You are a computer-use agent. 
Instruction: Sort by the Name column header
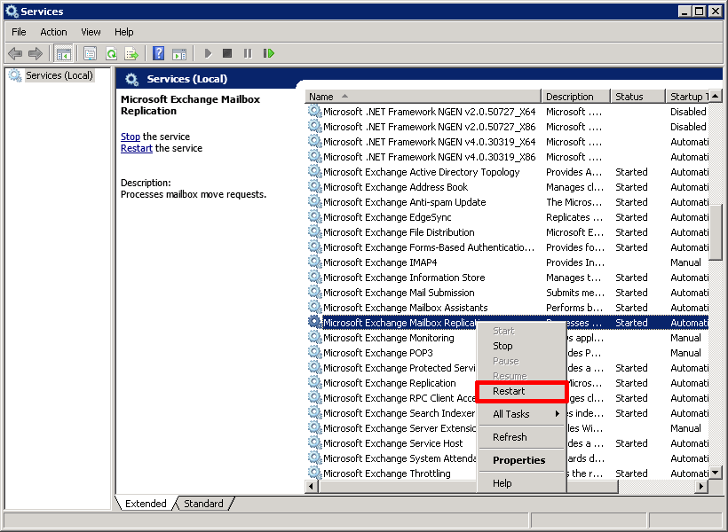423,97
